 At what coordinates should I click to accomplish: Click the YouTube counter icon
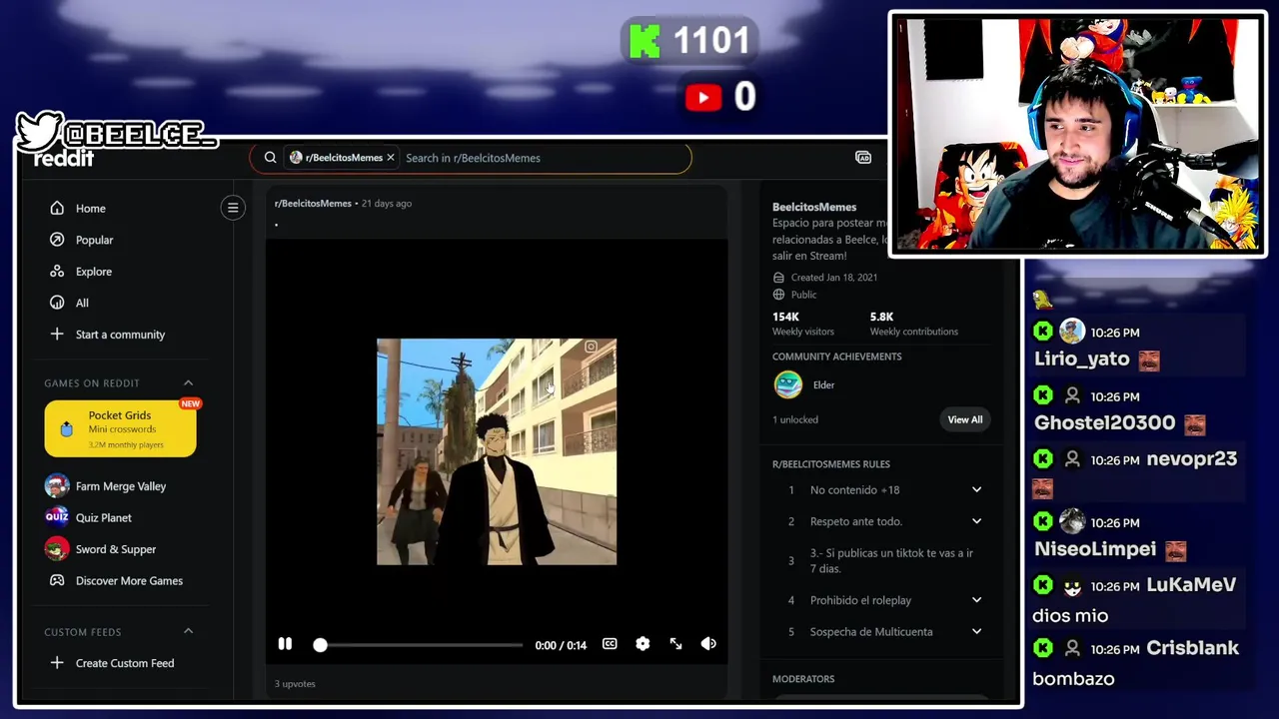(x=703, y=97)
